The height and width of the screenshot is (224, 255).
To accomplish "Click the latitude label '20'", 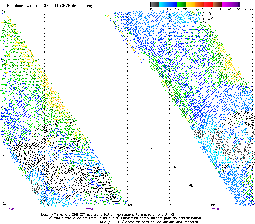I will pos(3,11).
